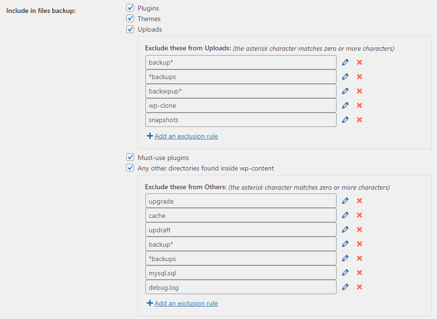The image size is (437, 319).
Task: Uncheck the Plugins backup option
Action: click(130, 8)
